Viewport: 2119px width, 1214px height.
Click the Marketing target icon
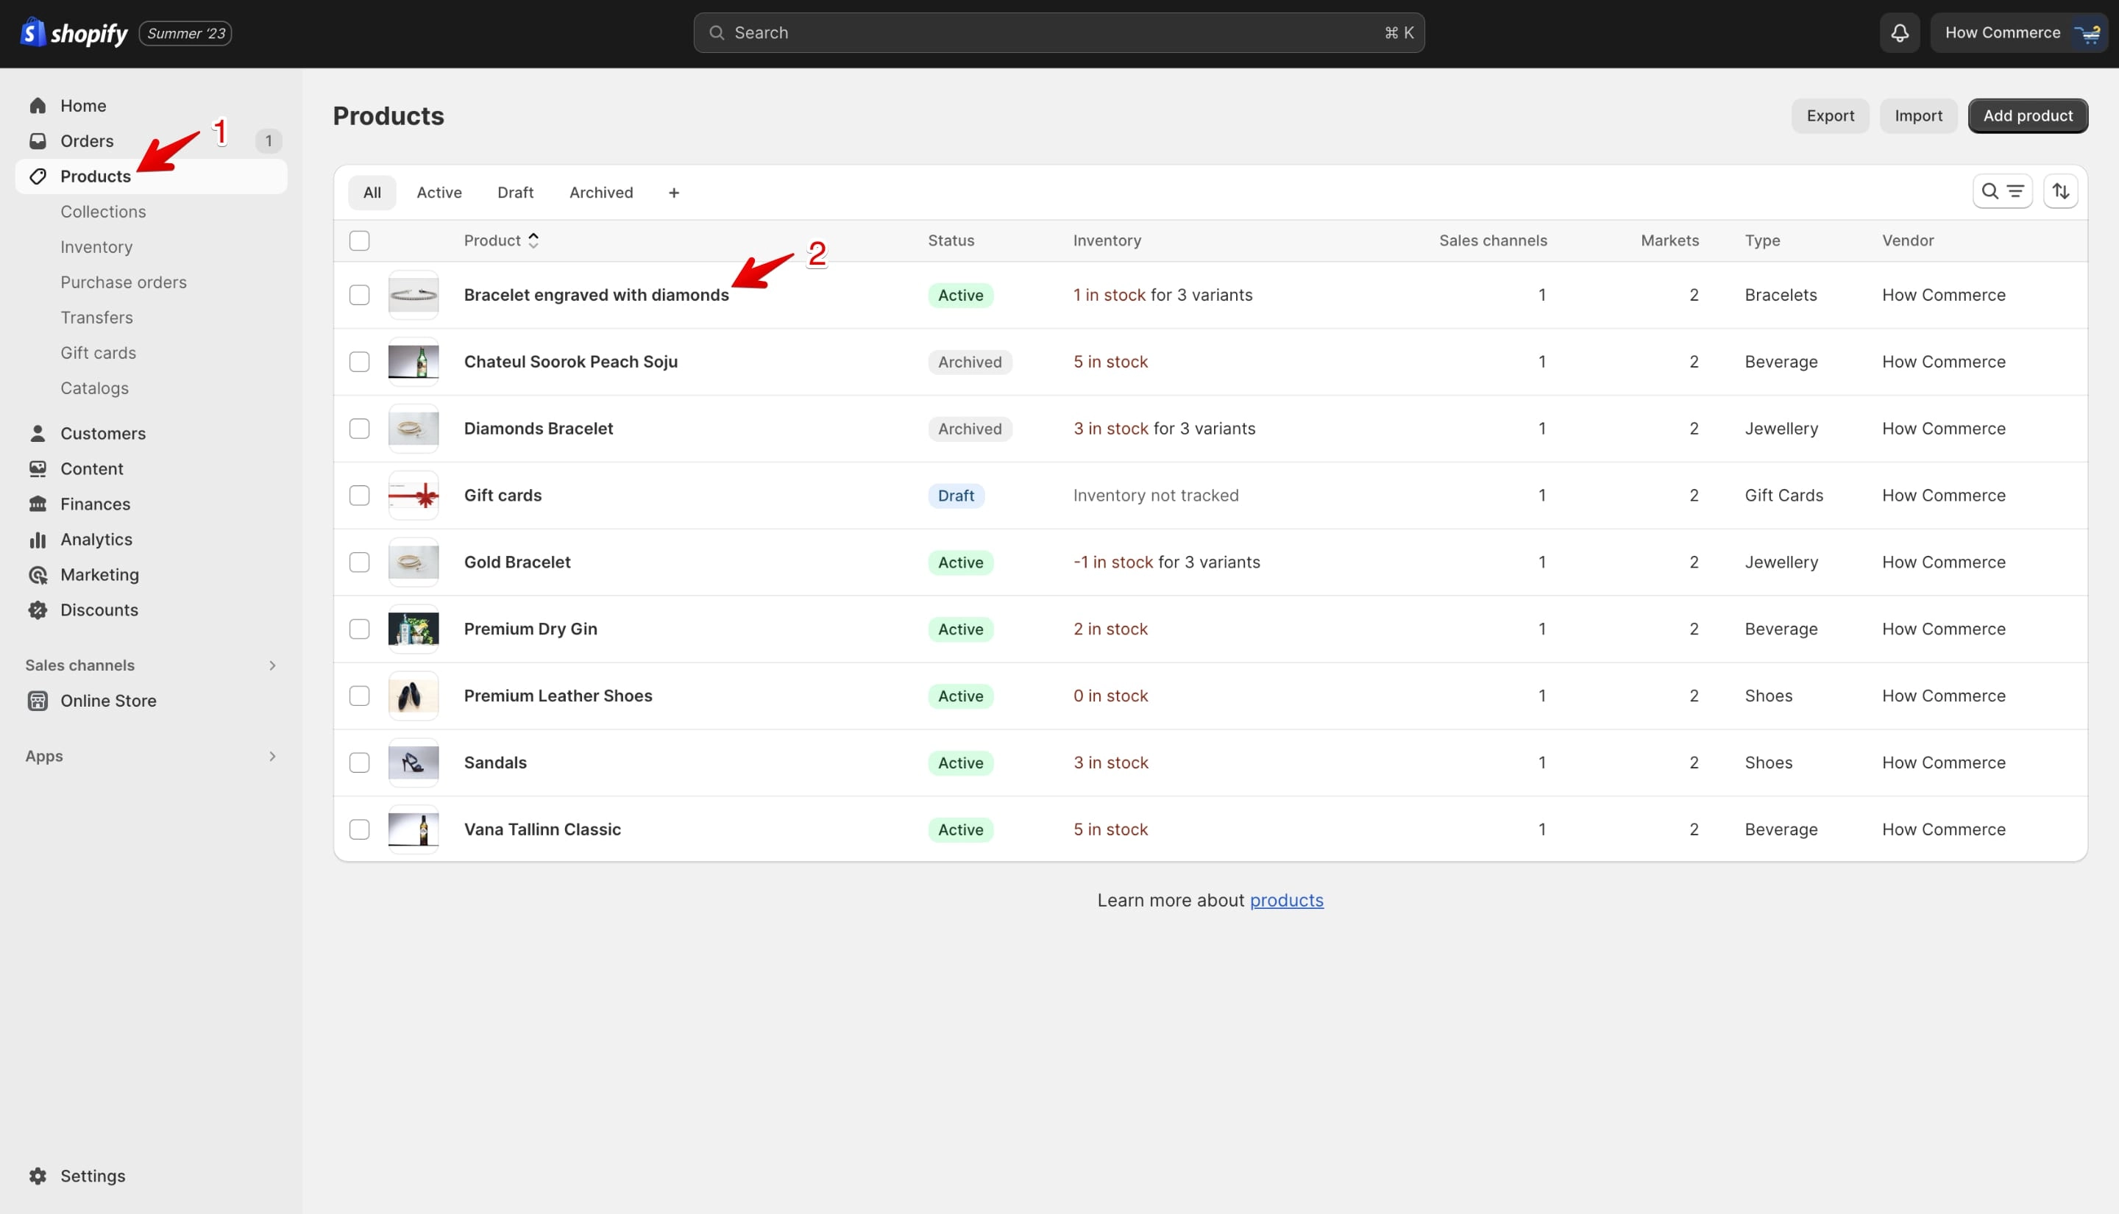pos(38,574)
